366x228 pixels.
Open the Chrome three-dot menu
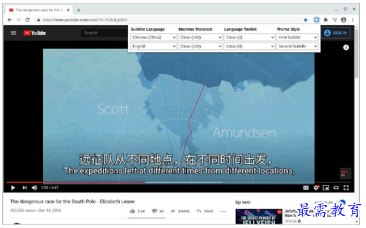353,20
